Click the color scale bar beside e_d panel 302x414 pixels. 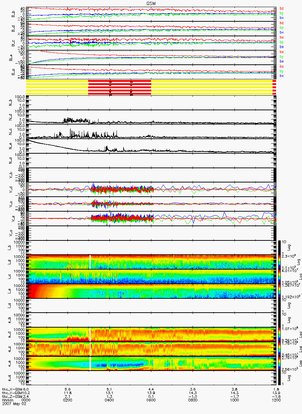coord(280,335)
